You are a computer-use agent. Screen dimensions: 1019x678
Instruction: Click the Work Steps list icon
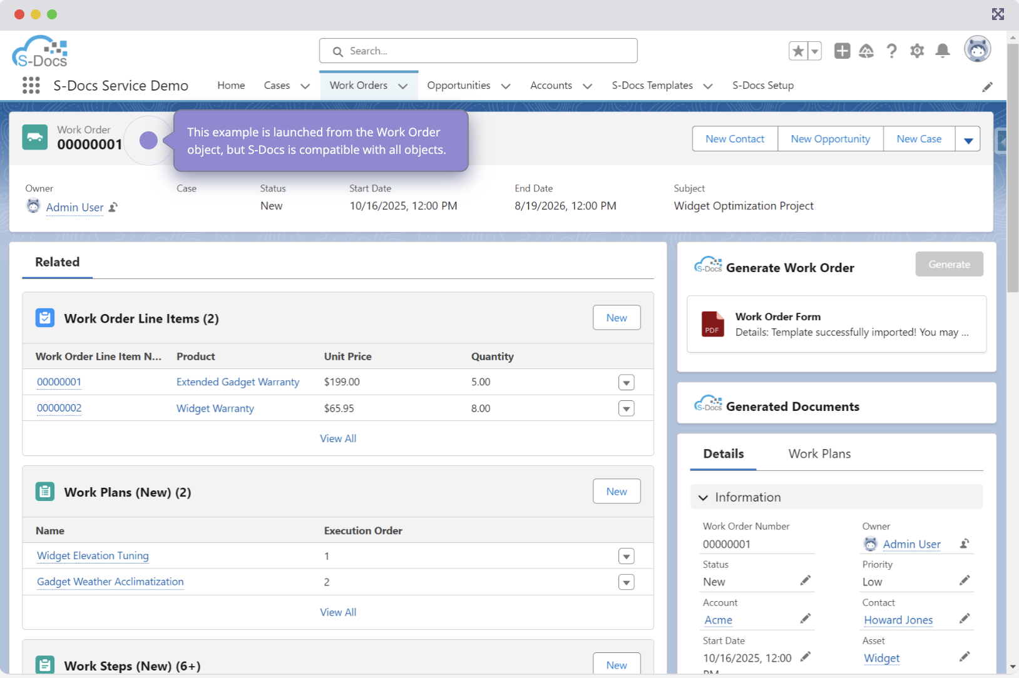tap(45, 665)
